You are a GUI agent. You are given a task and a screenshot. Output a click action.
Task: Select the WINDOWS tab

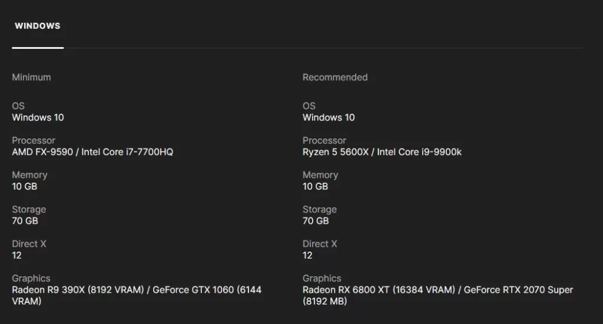pos(38,26)
